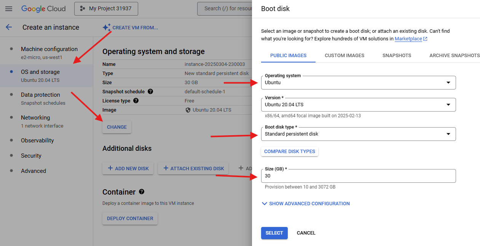Open the Version dropdown
This screenshot has width=480, height=246.
coord(449,105)
